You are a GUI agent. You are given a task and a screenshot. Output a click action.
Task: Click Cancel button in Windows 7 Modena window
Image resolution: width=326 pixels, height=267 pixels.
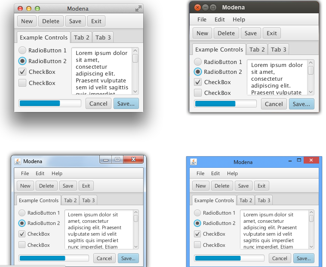pyautogui.click(x=104, y=258)
